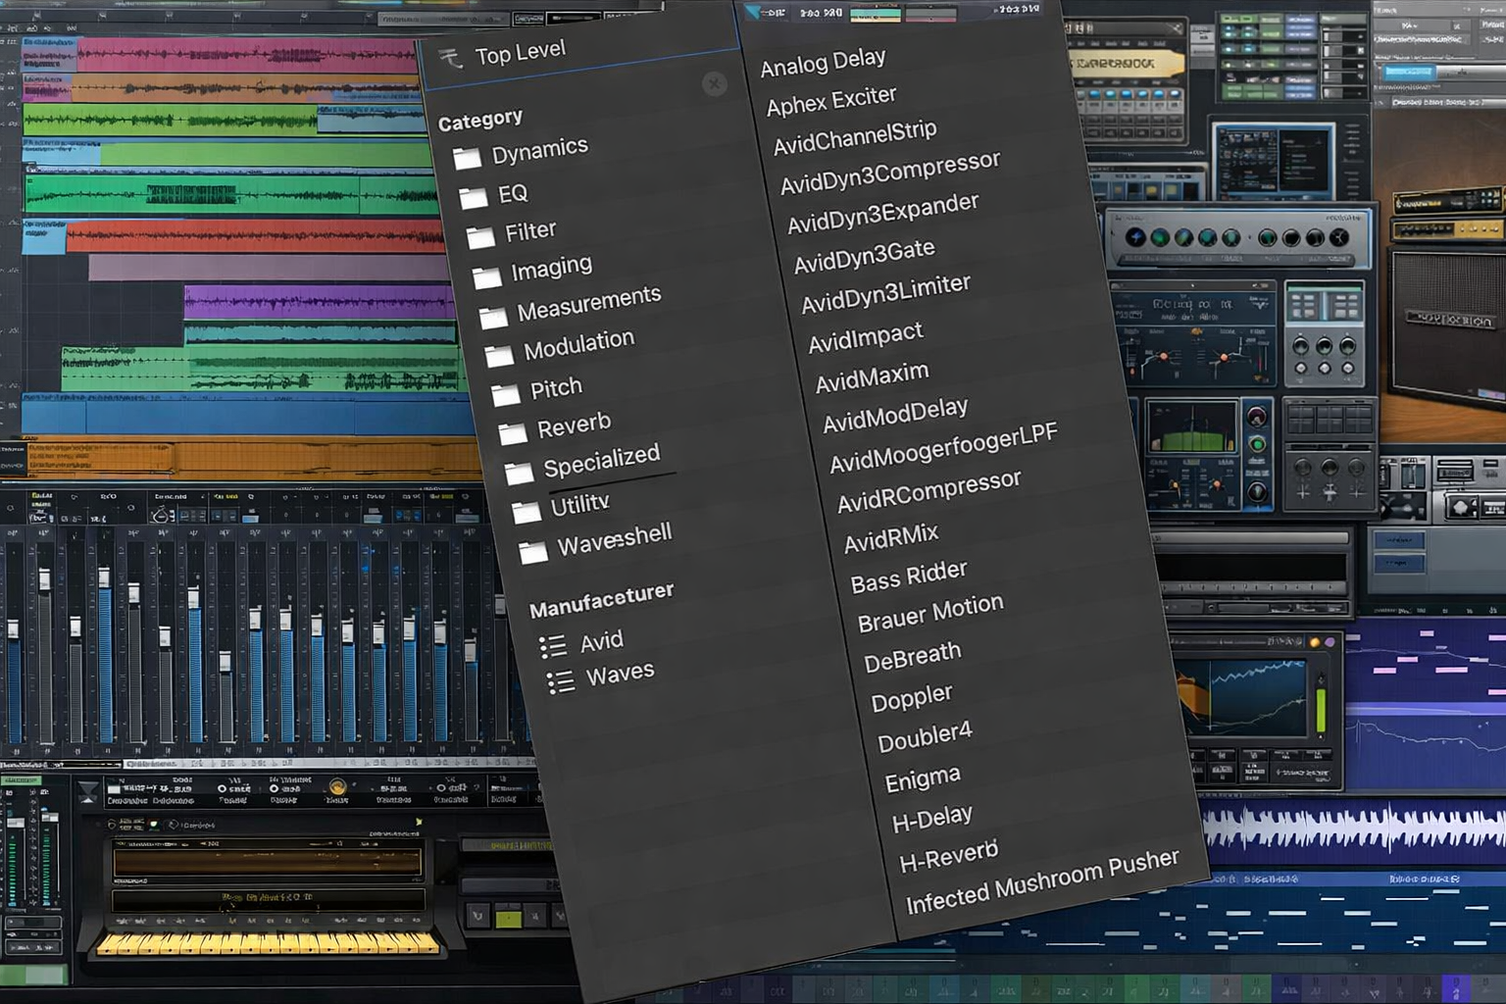Choose the AvidModDelay plugin
This screenshot has width=1506, height=1004.
[x=895, y=416]
